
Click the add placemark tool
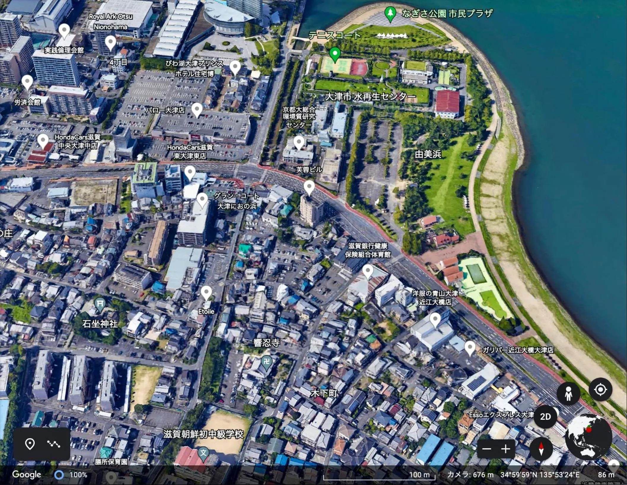click(30, 444)
